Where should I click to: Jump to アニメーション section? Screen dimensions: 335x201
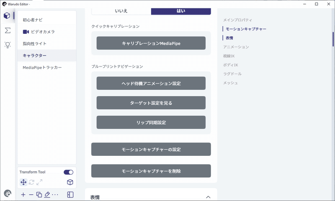(236, 47)
